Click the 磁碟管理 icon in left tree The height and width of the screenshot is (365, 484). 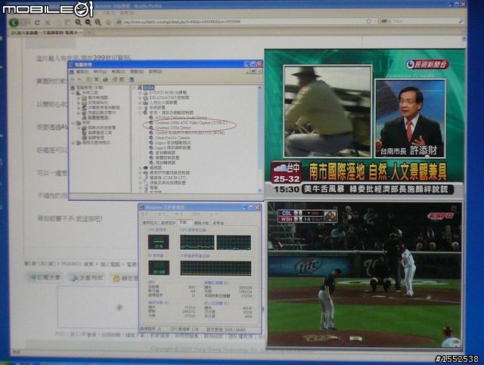[x=84, y=138]
